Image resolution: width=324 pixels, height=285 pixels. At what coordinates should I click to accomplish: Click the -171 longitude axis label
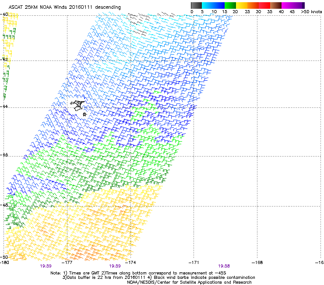point(194,263)
